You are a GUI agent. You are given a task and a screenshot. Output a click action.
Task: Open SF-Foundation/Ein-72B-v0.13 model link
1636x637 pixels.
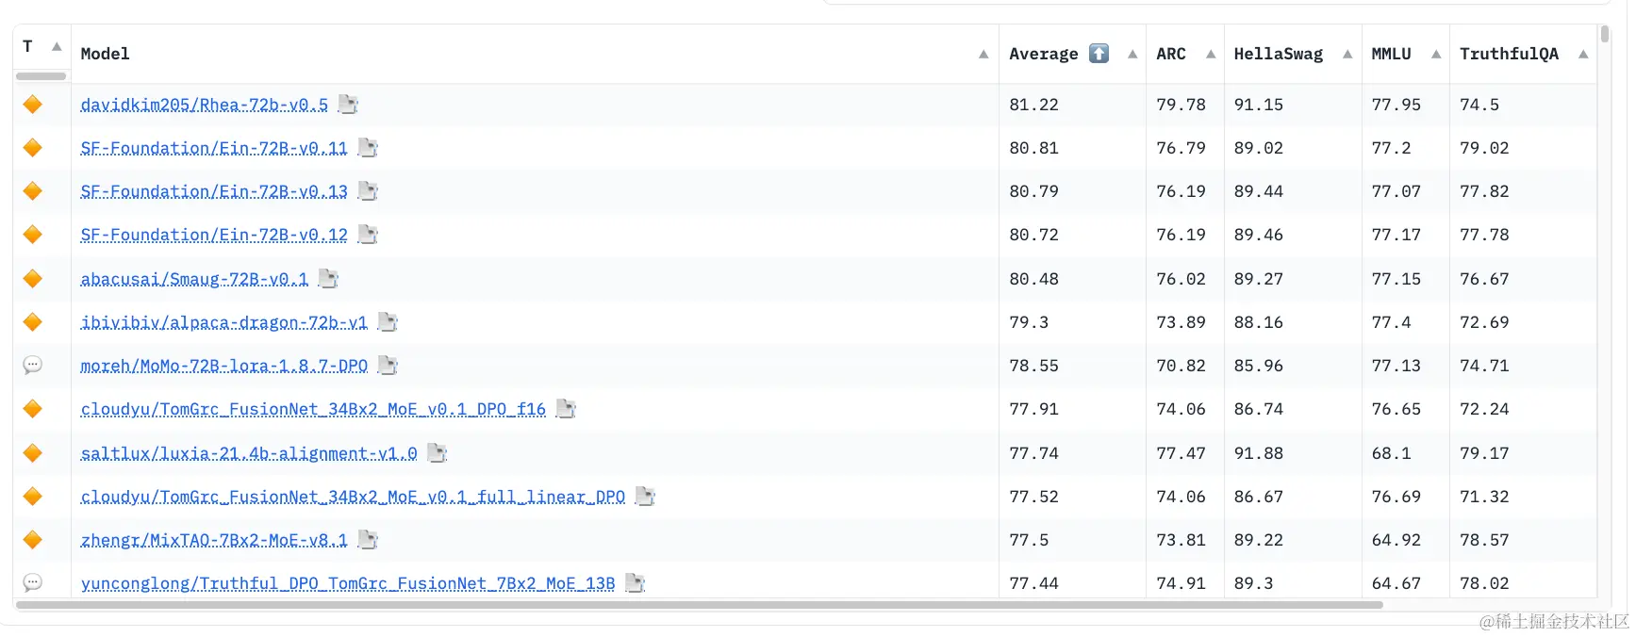pos(214,191)
